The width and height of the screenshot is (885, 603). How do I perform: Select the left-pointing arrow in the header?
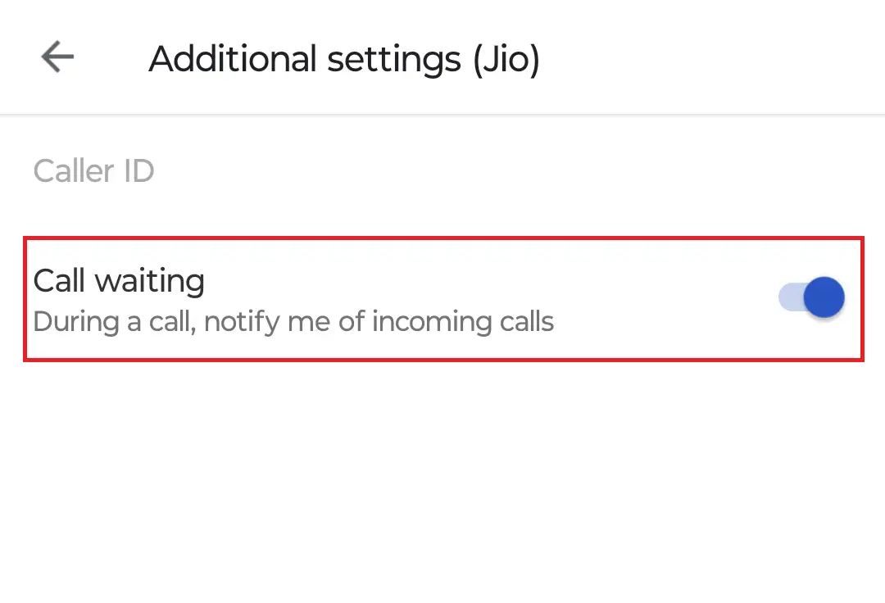(x=55, y=57)
